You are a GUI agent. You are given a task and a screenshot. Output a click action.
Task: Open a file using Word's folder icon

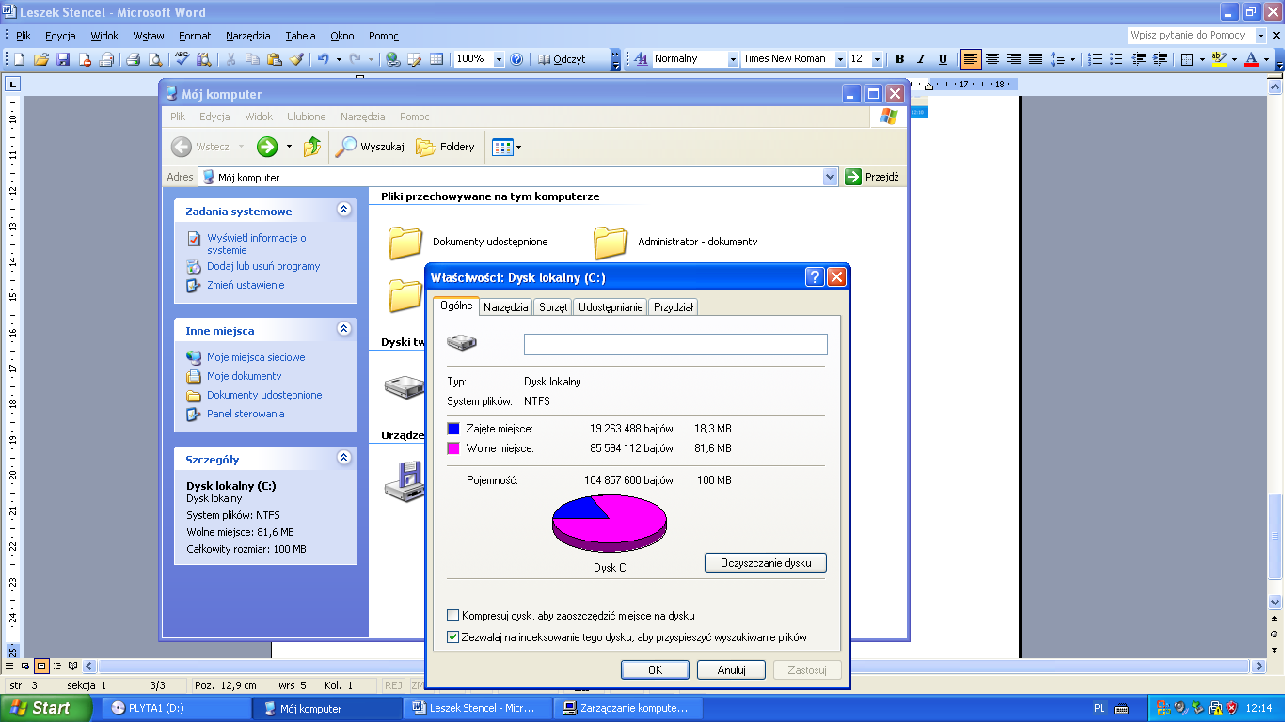[x=41, y=59]
